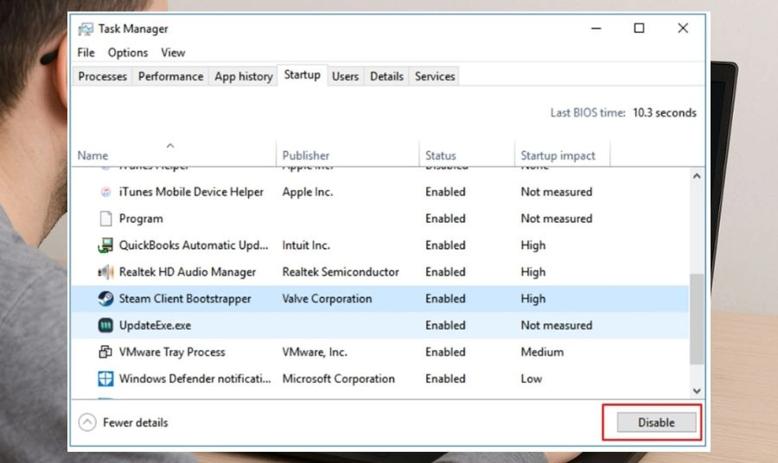Sort by the Startup impact column header
This screenshot has height=463, width=778.
coord(558,155)
